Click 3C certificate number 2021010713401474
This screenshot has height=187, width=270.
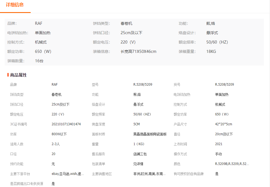coord(66,124)
